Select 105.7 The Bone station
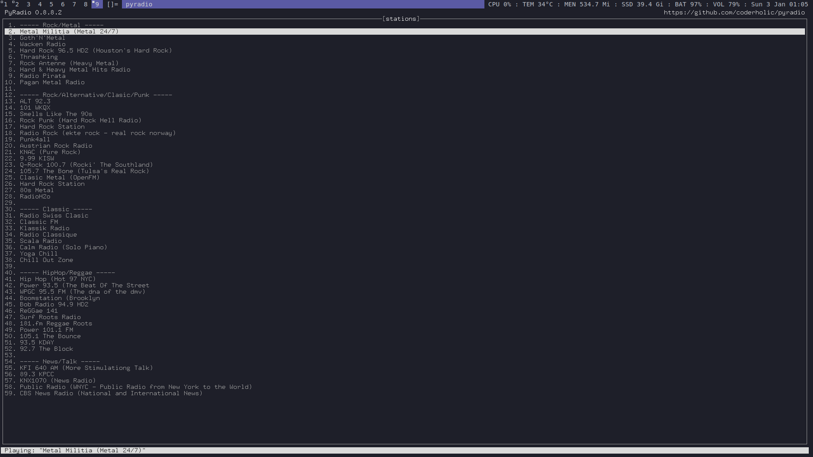This screenshot has height=457, width=813. (x=84, y=171)
